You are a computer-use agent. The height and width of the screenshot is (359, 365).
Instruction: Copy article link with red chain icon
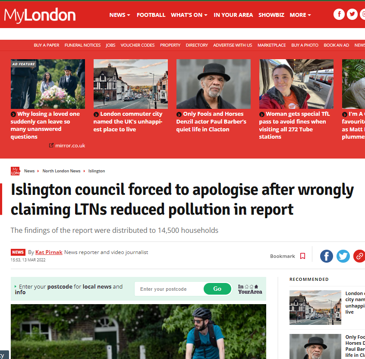[359, 256]
